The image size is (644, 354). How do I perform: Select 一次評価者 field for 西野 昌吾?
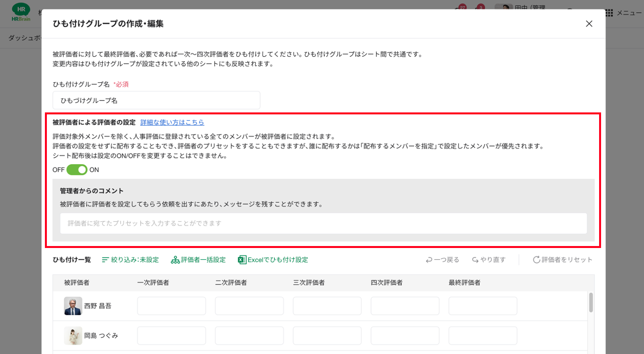tap(171, 306)
